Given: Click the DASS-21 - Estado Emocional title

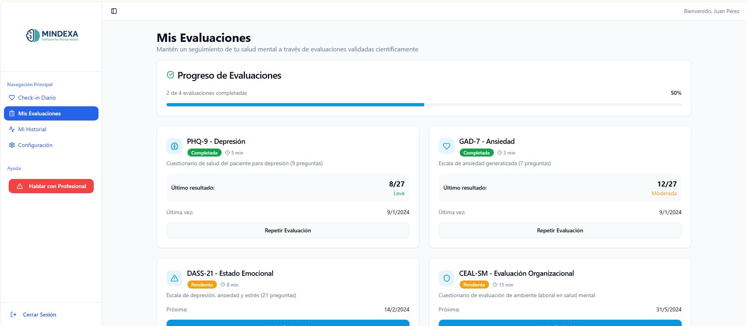Looking at the screenshot, I should tap(230, 273).
